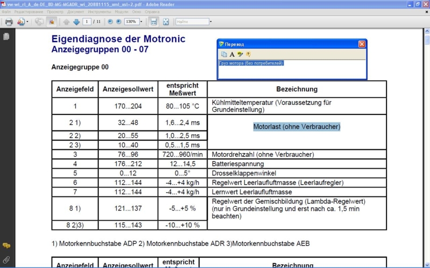Image resolution: width=430 pixels, height=268 pixels.
Task: Click the 'Anzeigesollwert' header in first table
Action: pyautogui.click(x=128, y=89)
